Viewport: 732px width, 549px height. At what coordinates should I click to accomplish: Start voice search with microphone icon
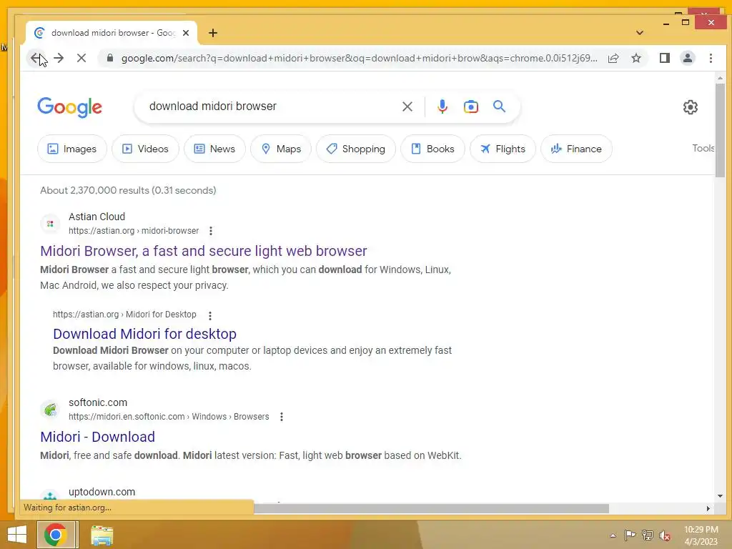click(442, 107)
